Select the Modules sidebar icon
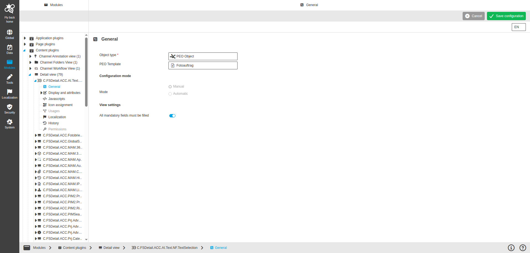530x253 pixels. click(x=10, y=62)
